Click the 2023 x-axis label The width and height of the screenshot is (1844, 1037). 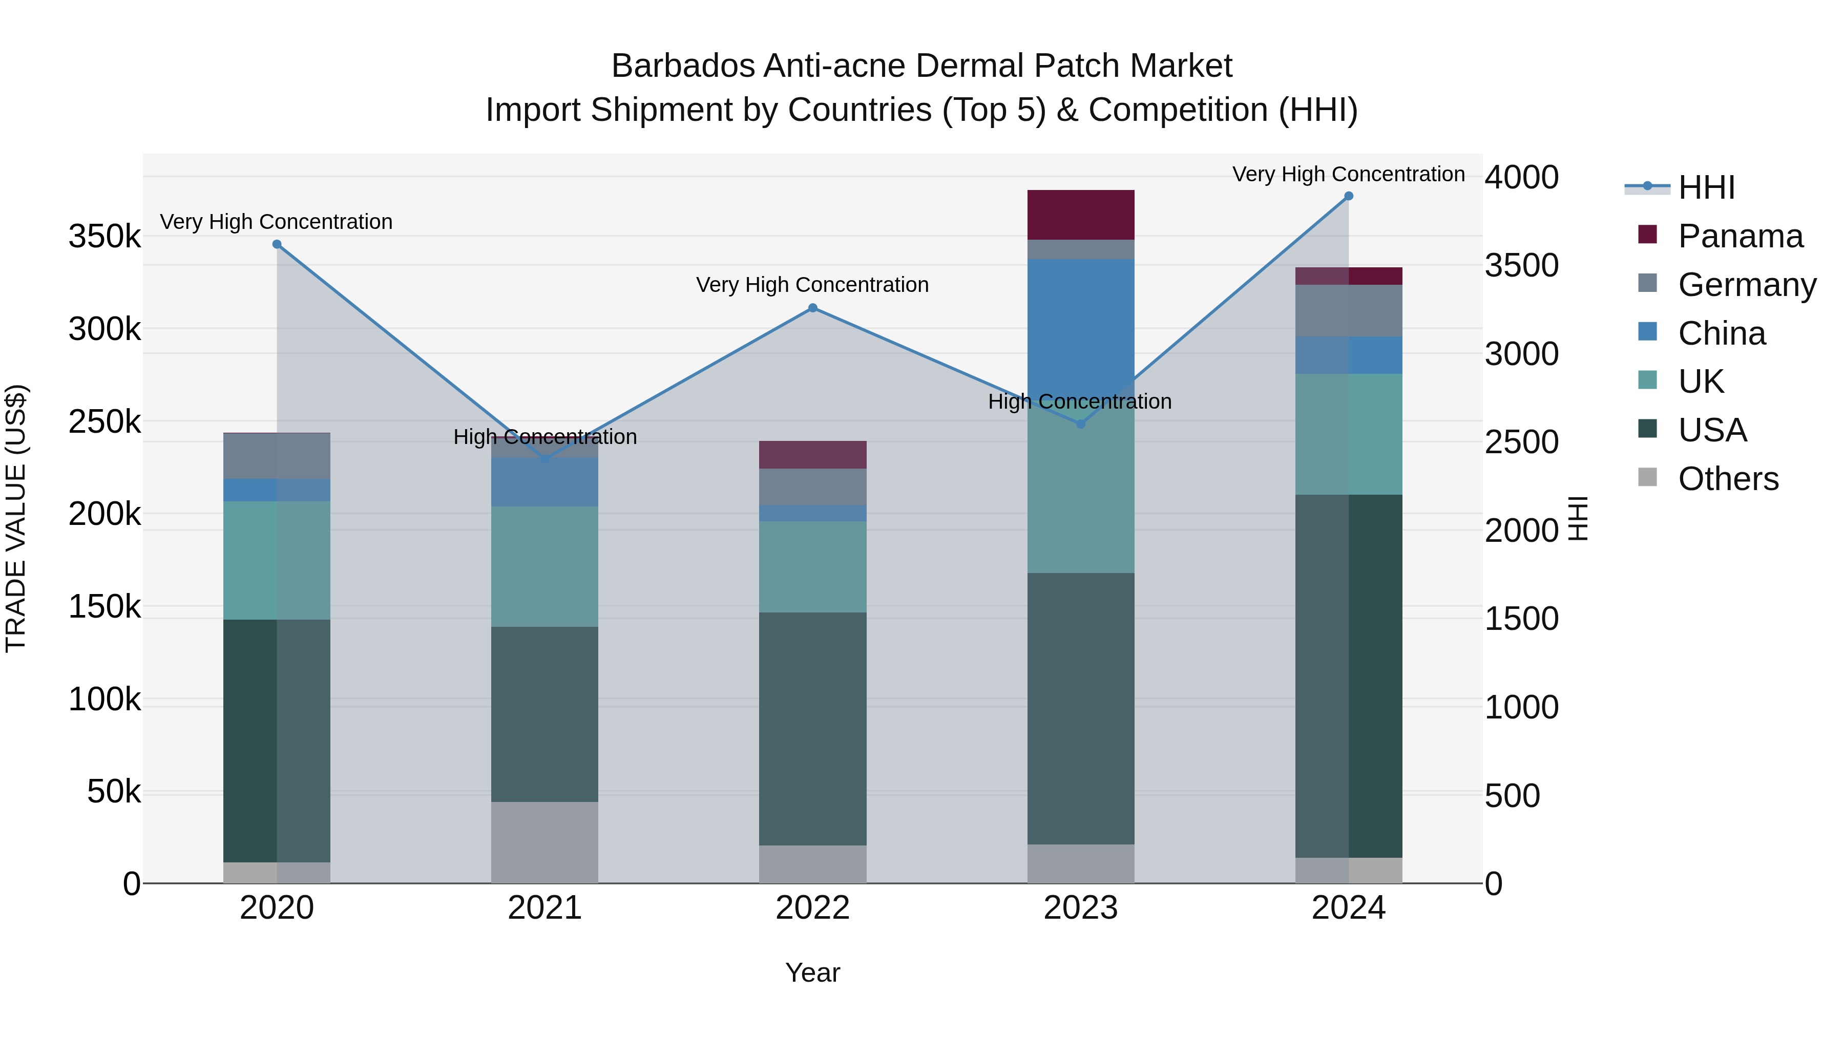1081,908
